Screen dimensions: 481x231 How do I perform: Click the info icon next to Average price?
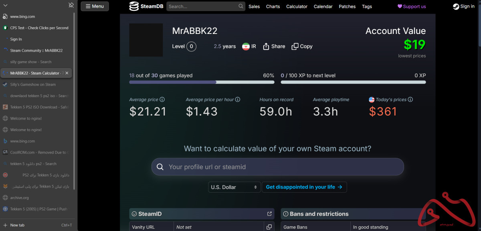(162, 100)
